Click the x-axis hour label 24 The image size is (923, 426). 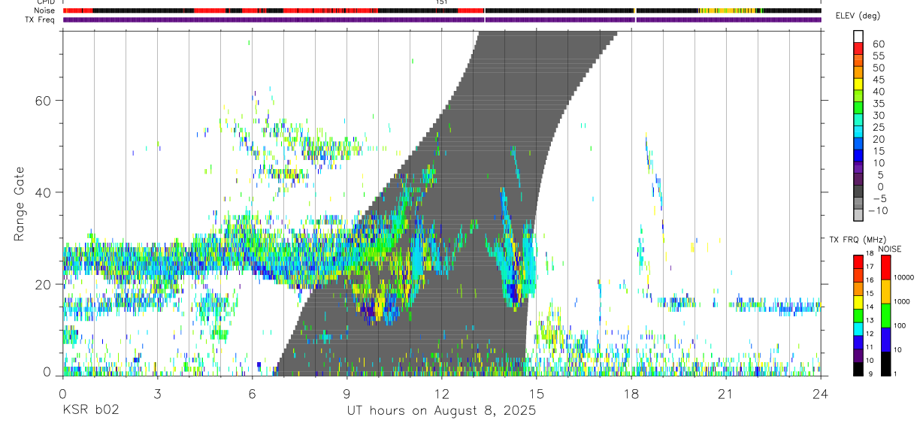pos(820,394)
